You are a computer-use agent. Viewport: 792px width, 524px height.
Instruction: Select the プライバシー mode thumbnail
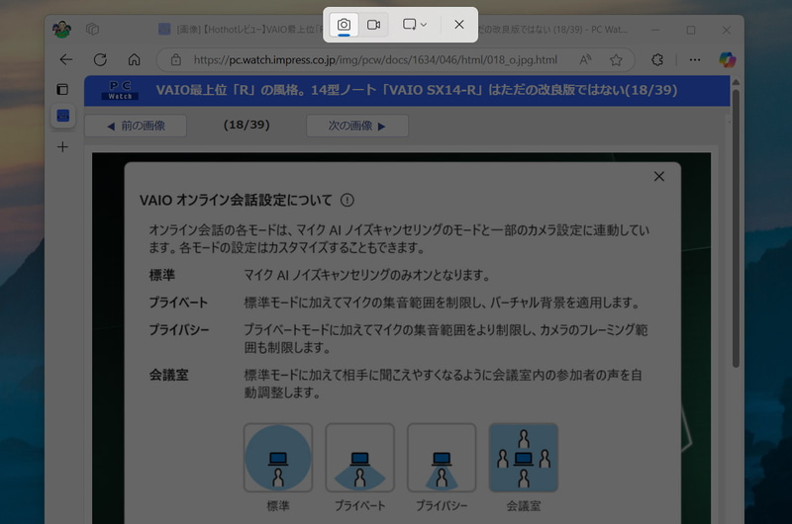click(x=442, y=458)
